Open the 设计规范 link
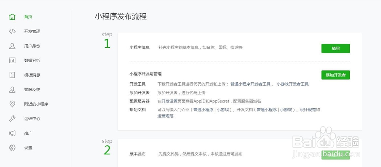 [308, 110]
